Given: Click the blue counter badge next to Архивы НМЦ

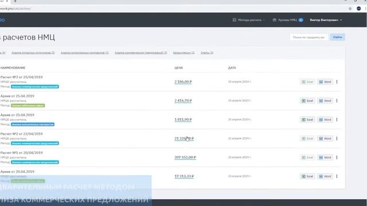Looking at the screenshot, I should (x=300, y=20).
